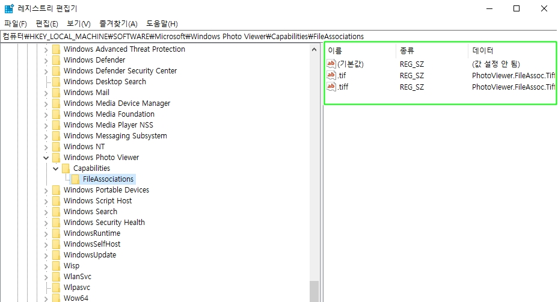Select Windows Security Health folder icon
558x302 pixels.
tap(57, 222)
